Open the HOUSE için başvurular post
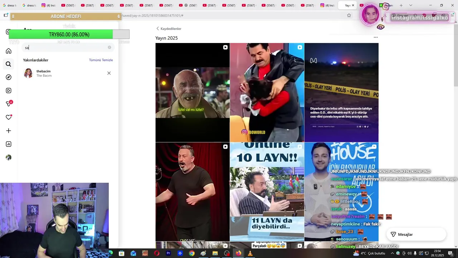Screen dimensions: 458x258 coord(341,192)
